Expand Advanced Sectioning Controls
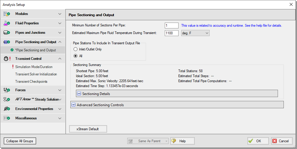The image size is (297, 149). coord(74,105)
